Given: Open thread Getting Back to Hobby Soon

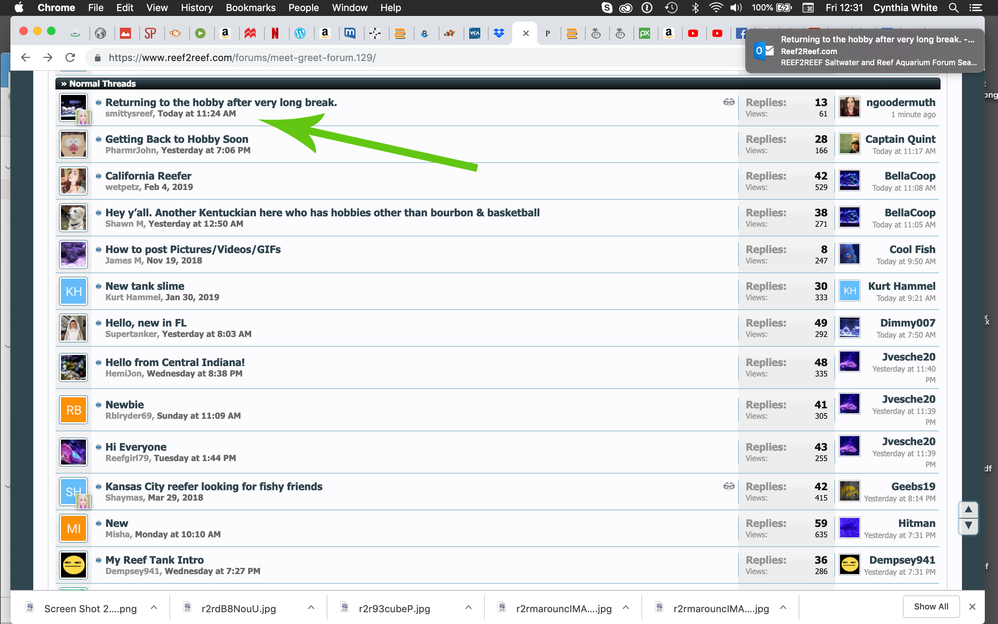Looking at the screenshot, I should [176, 139].
